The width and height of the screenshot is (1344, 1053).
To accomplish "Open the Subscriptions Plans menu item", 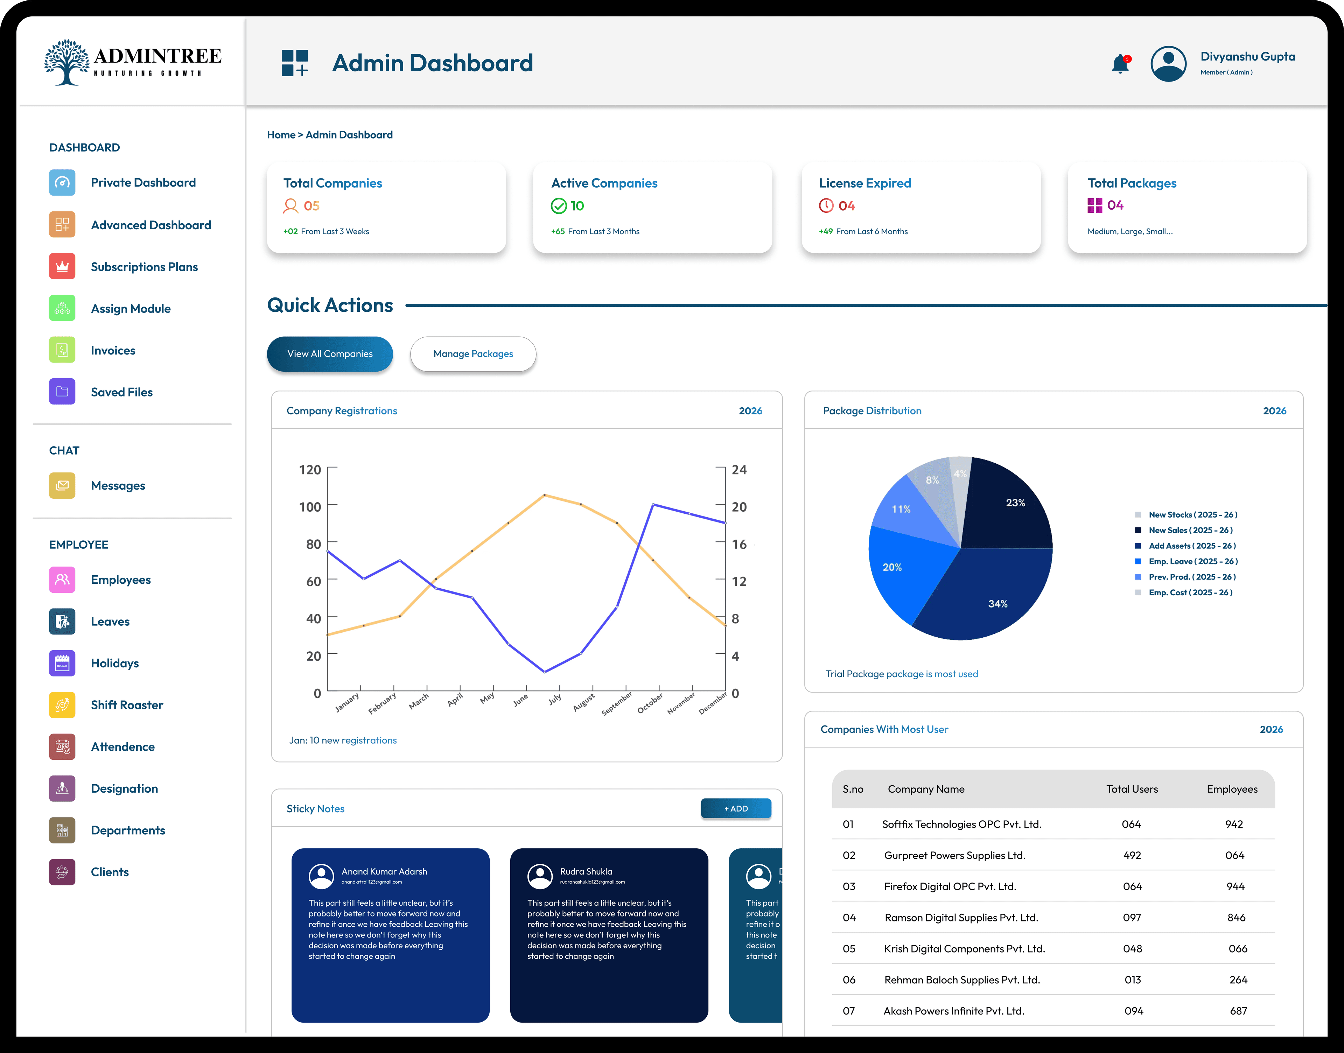I will pyautogui.click(x=124, y=266).
